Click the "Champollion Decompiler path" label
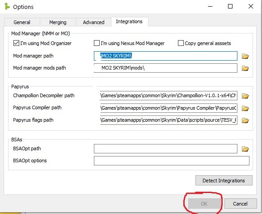The image size is (262, 214). point(44,95)
